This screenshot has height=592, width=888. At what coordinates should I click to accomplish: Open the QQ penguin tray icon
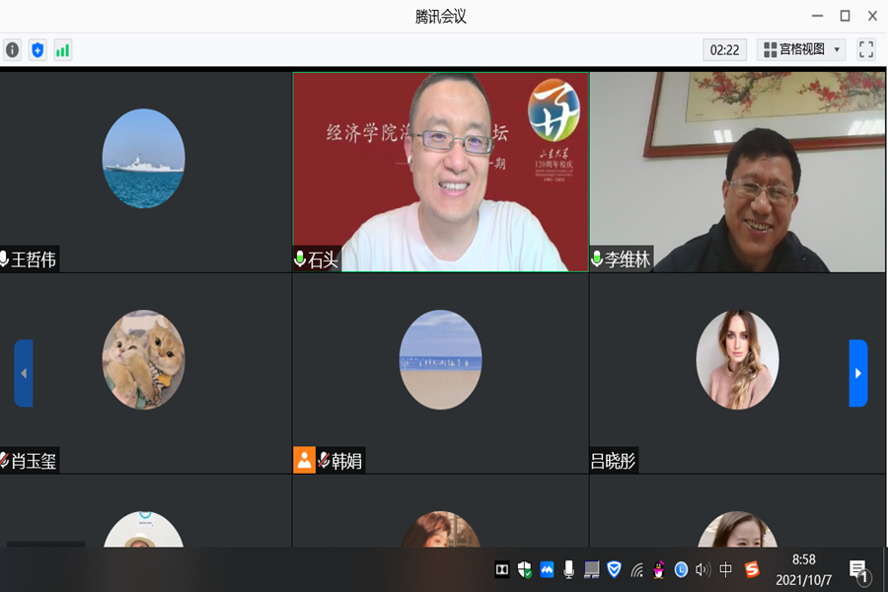pos(658,569)
